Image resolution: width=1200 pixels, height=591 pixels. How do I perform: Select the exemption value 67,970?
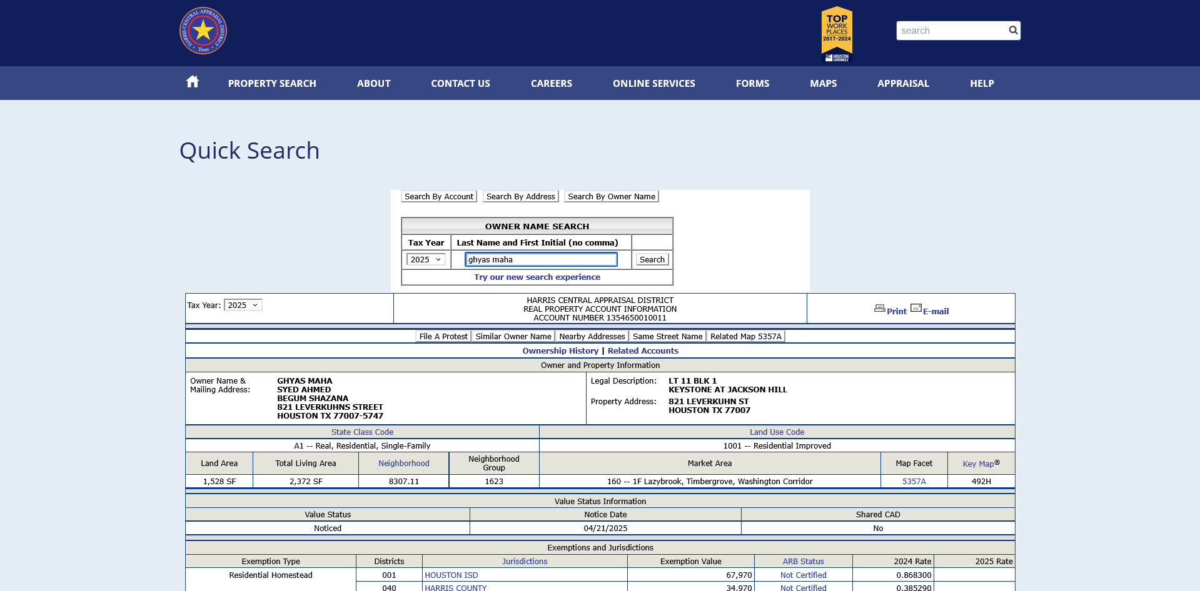pos(739,575)
